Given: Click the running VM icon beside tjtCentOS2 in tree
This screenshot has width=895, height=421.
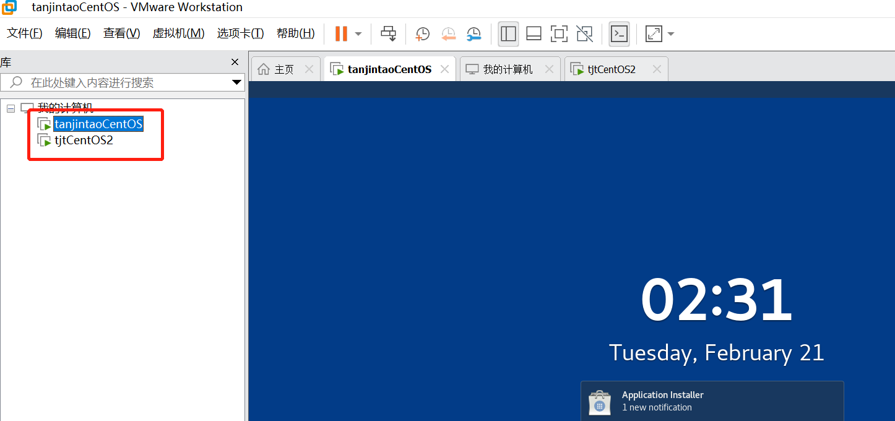Looking at the screenshot, I should click(45, 141).
